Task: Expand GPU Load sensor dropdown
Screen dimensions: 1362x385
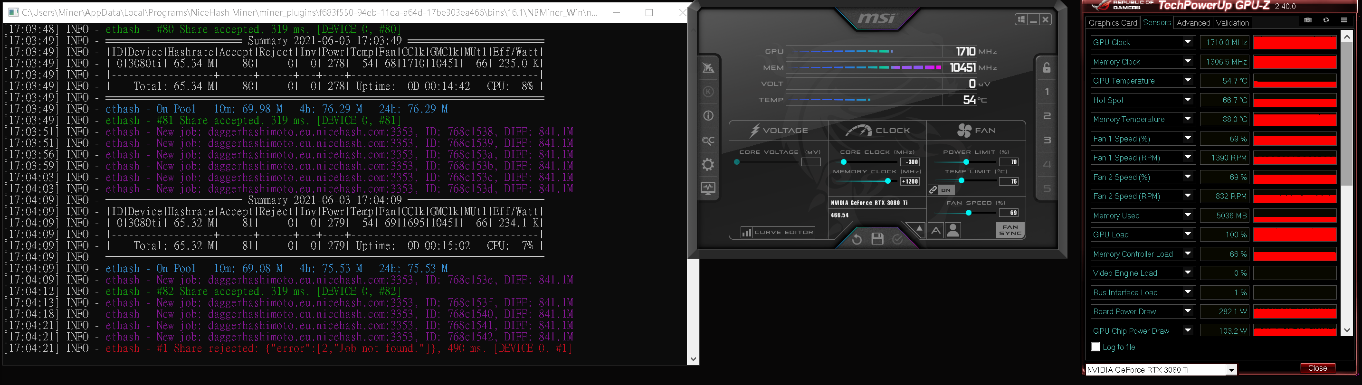Action: click(1188, 235)
